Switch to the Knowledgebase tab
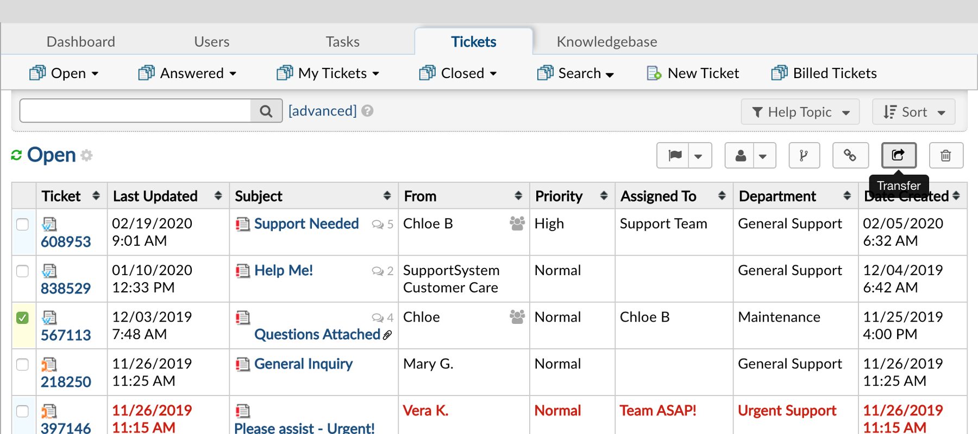978x434 pixels. [x=607, y=42]
